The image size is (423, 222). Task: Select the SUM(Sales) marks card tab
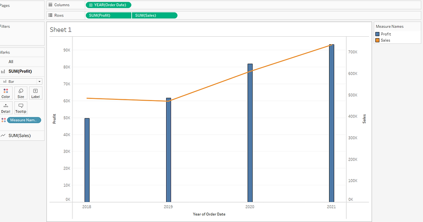(x=22, y=136)
